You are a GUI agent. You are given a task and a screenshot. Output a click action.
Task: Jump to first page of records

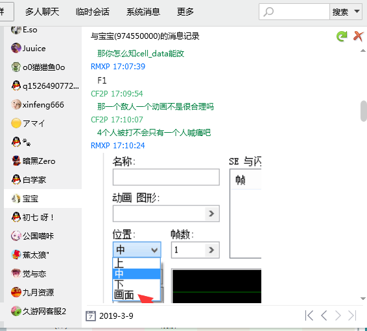click(x=309, y=316)
